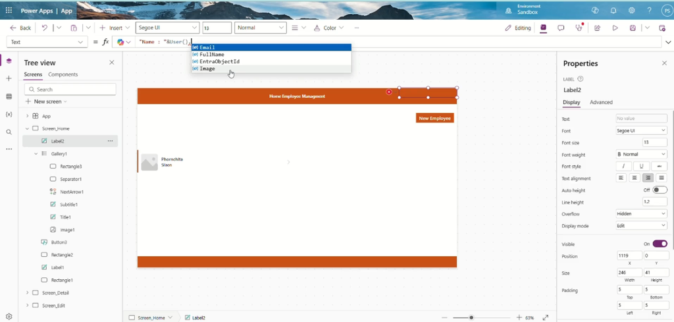Close the Tree view panel

click(112, 63)
